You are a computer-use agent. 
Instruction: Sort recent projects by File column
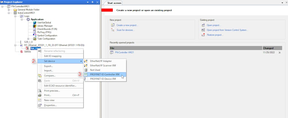[186, 48]
